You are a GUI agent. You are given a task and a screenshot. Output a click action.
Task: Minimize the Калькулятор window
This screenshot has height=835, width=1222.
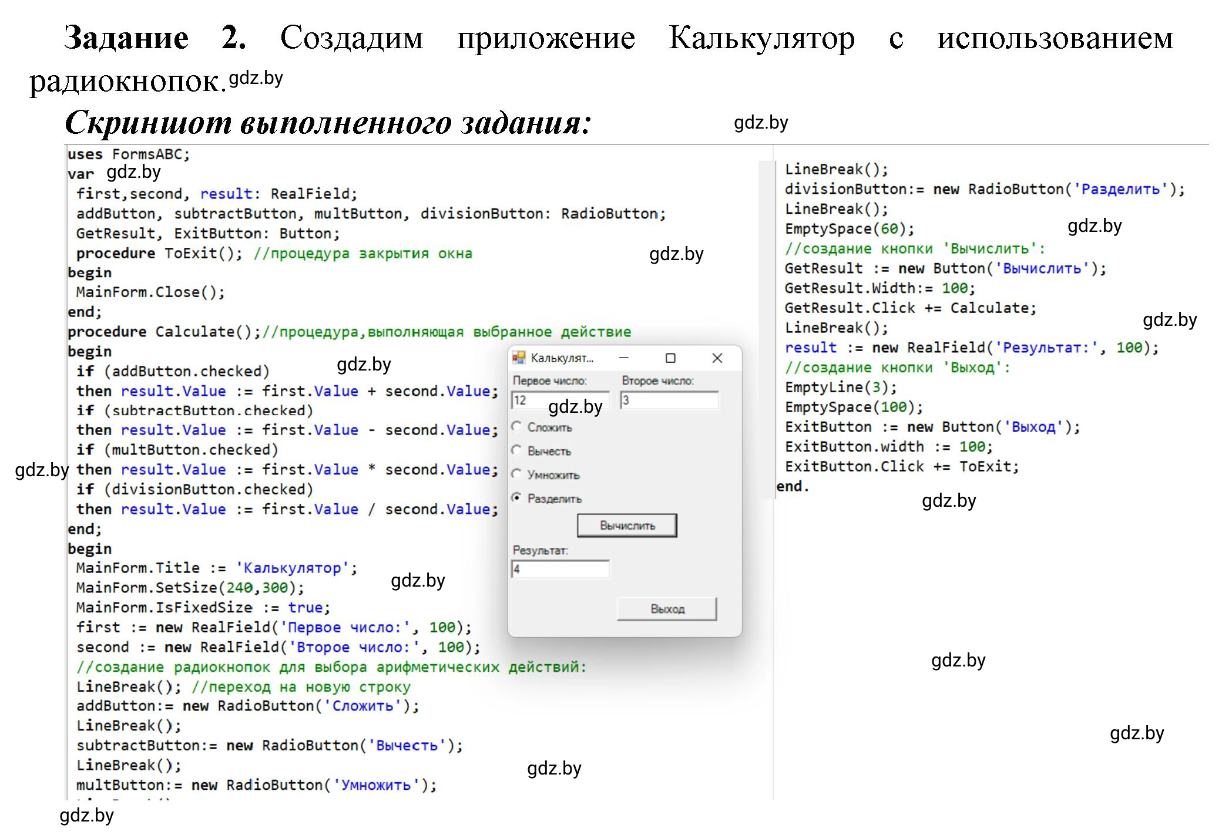click(x=624, y=358)
